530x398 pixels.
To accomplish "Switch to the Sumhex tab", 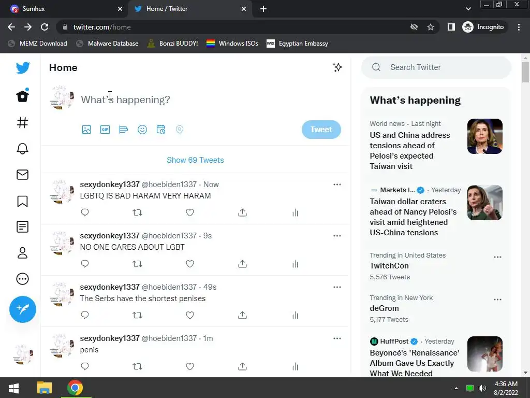I will [x=64, y=9].
